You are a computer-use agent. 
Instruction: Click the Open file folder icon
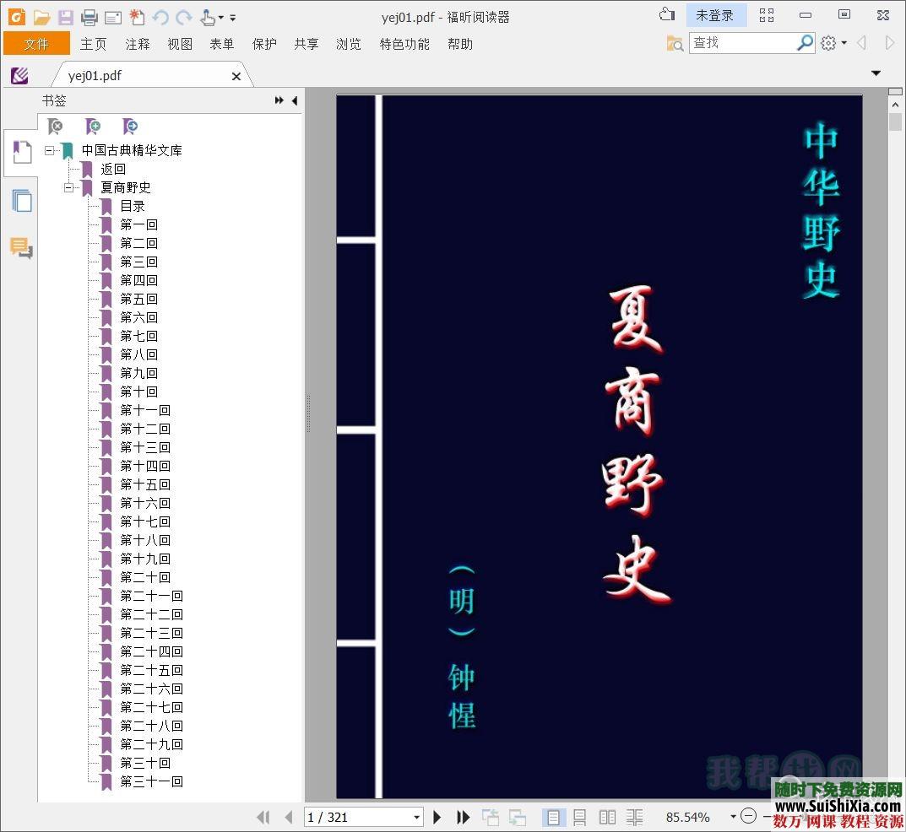coord(41,17)
